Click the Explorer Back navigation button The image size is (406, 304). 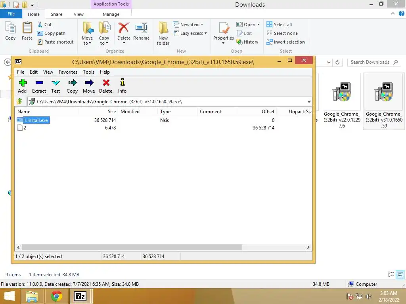coord(8,62)
